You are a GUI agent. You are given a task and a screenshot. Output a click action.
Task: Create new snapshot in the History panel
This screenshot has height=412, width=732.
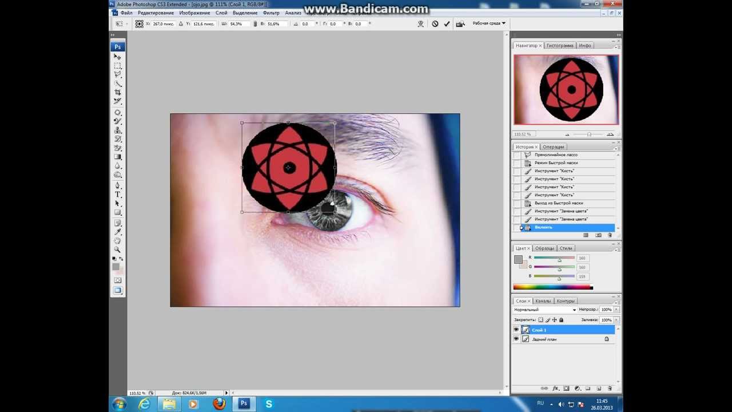(598, 235)
